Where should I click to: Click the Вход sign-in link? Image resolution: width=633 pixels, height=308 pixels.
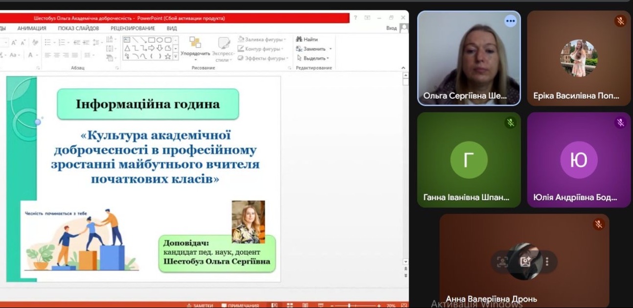391,28
